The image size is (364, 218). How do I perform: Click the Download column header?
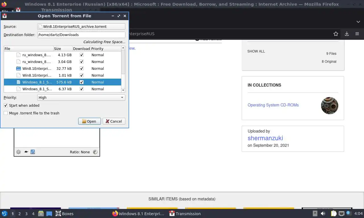(x=81, y=49)
